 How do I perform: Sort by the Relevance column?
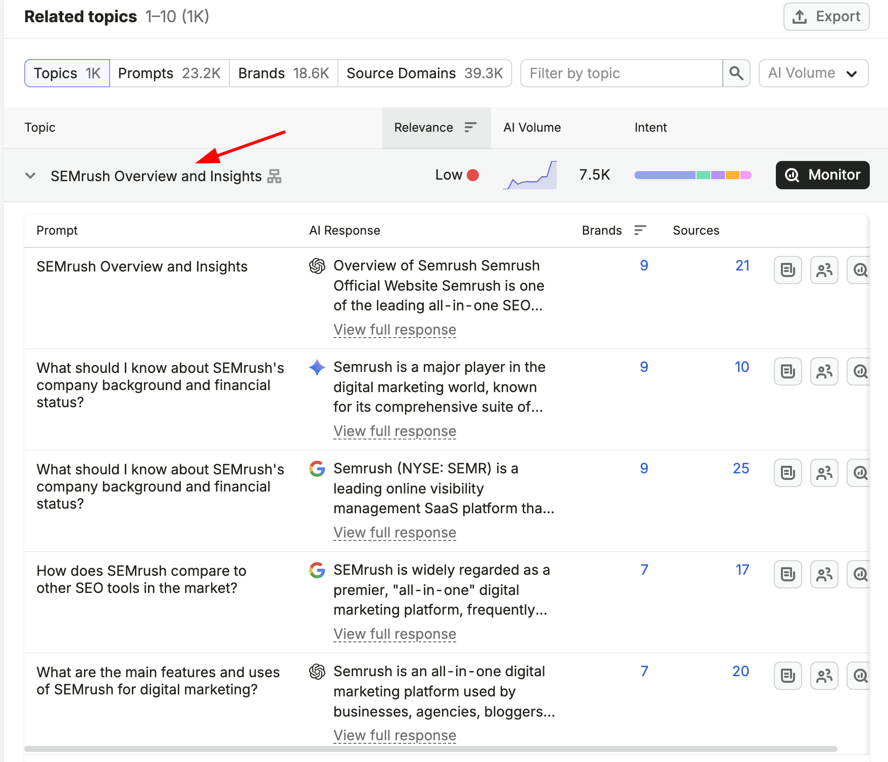click(436, 128)
